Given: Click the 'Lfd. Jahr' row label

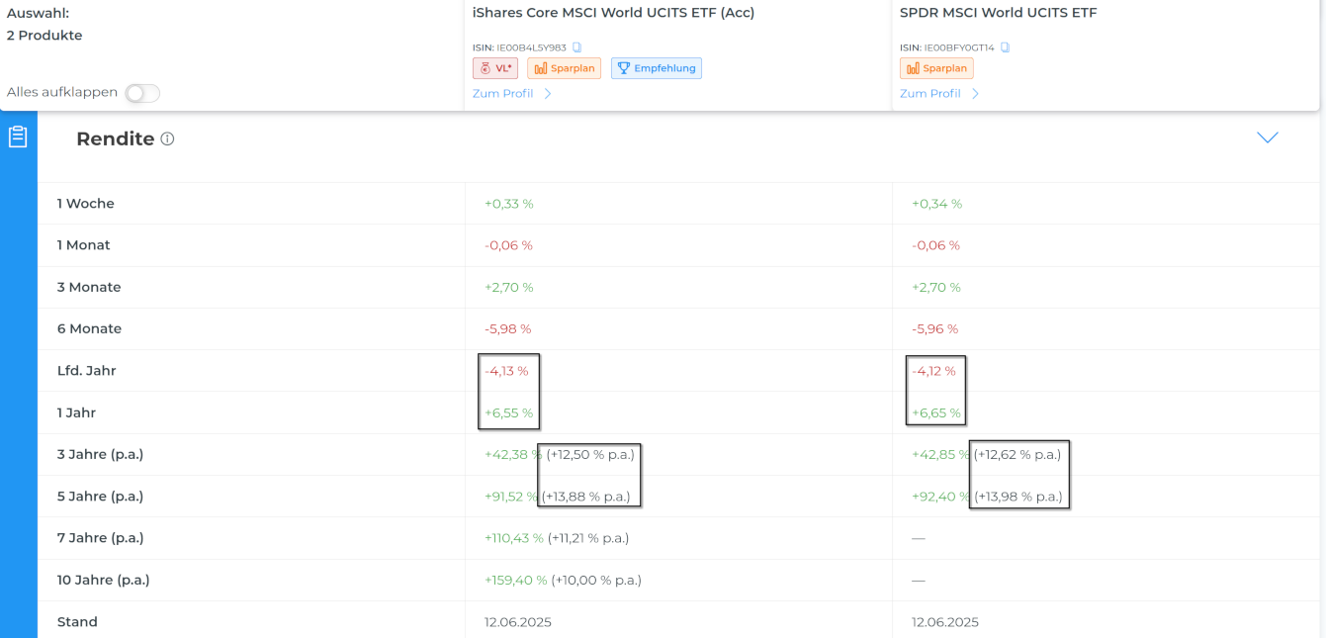Looking at the screenshot, I should pos(87,371).
